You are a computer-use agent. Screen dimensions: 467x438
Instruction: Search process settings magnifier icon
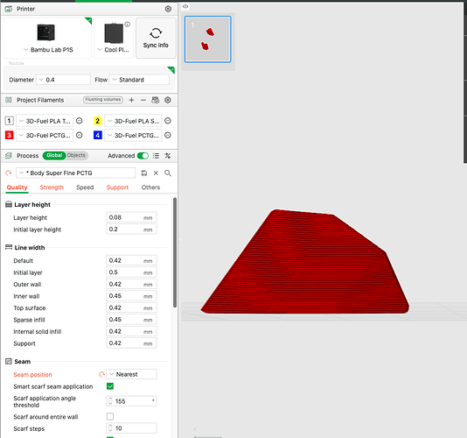168,173
